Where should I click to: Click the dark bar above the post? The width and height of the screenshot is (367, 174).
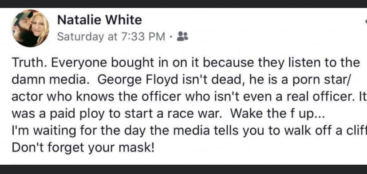(184, 4)
